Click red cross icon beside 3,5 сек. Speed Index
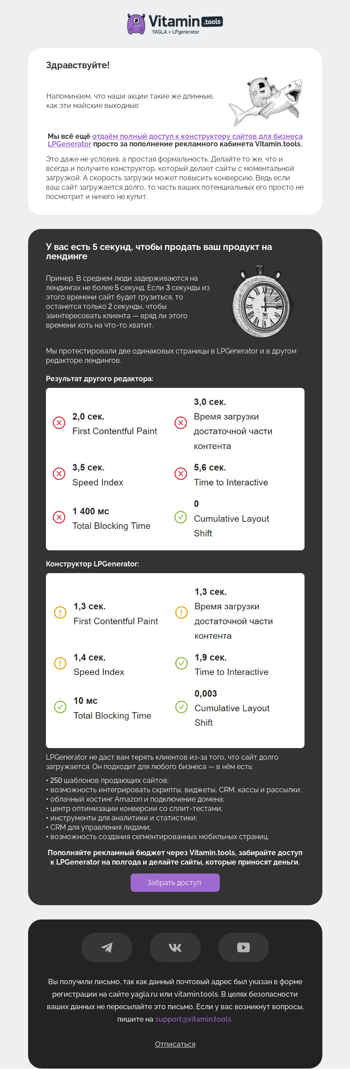350x1069 pixels. coord(59,474)
